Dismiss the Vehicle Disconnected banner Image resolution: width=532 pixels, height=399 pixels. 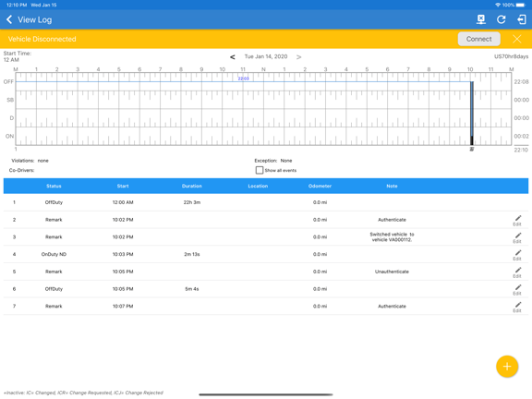click(x=516, y=39)
